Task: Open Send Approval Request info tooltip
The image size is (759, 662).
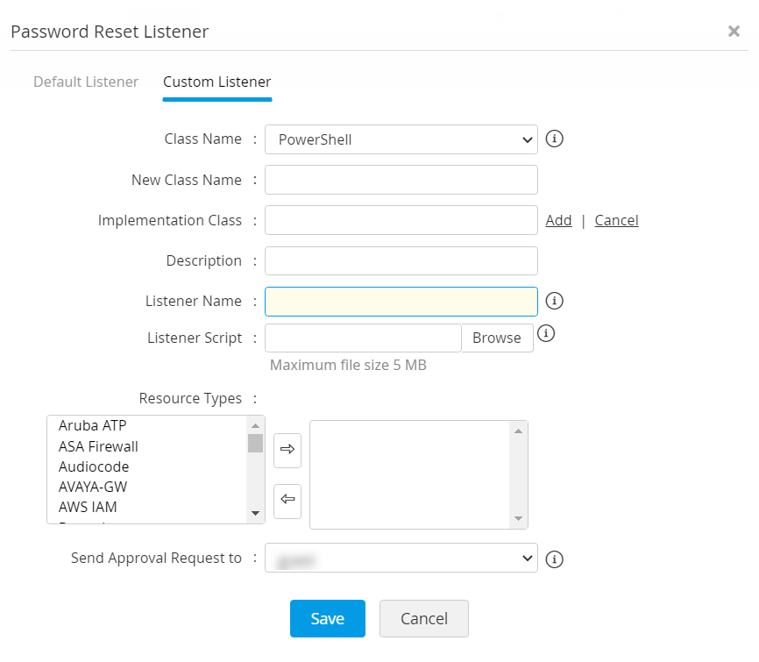Action: coord(554,559)
